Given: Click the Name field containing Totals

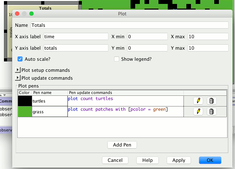Looking at the screenshot, I should 129,25.
